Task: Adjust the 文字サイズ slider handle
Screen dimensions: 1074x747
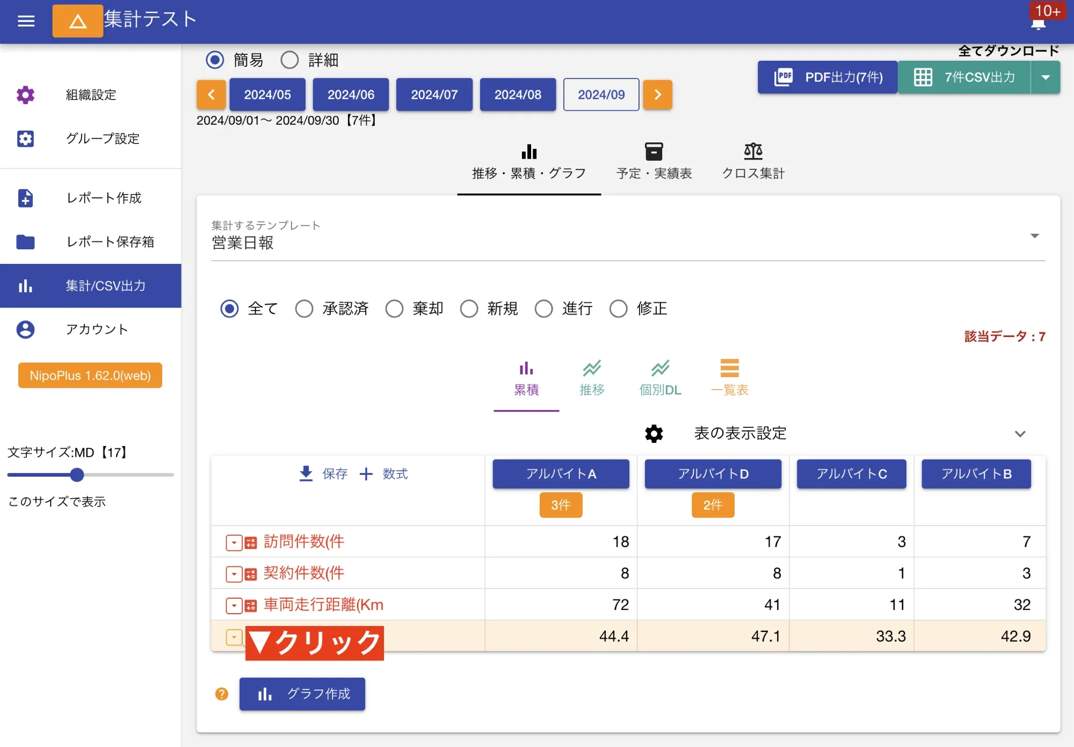Action: coord(77,475)
